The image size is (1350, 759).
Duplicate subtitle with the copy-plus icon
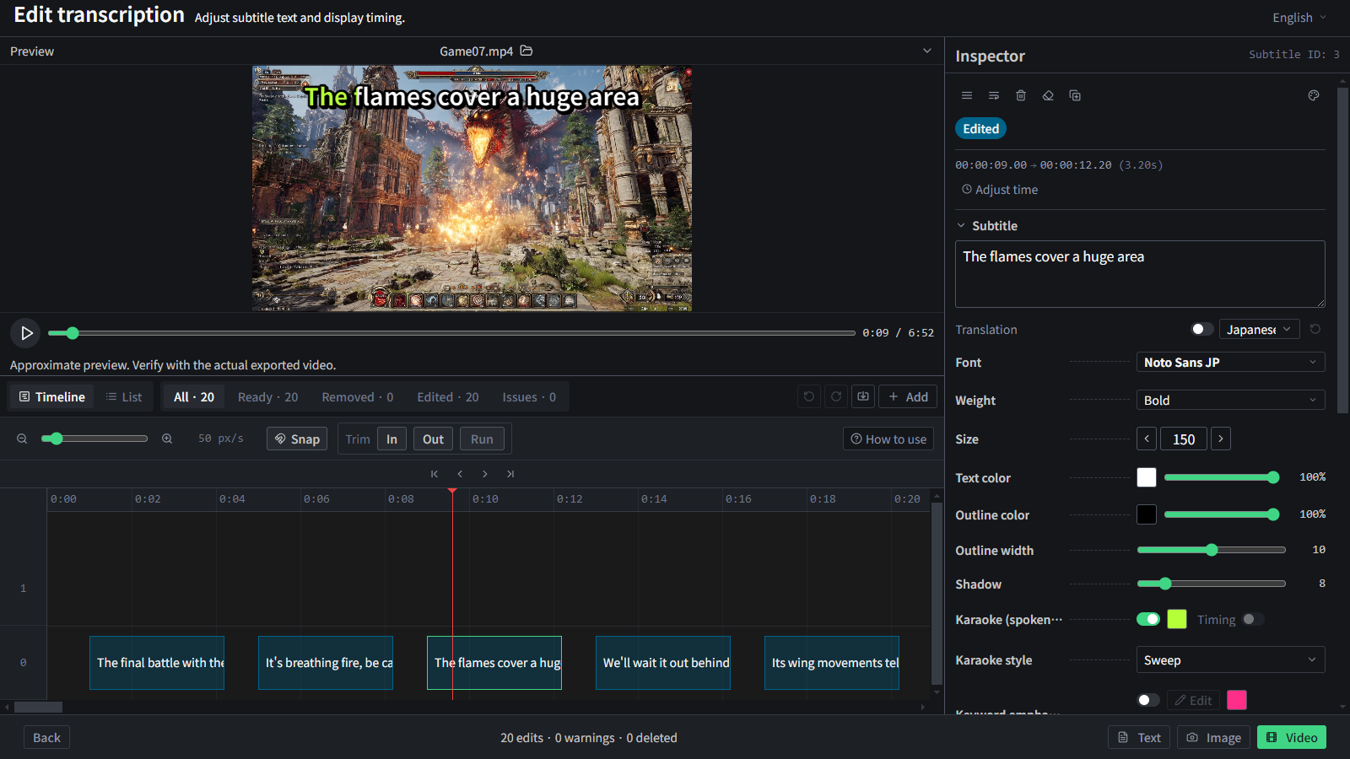click(x=1075, y=95)
